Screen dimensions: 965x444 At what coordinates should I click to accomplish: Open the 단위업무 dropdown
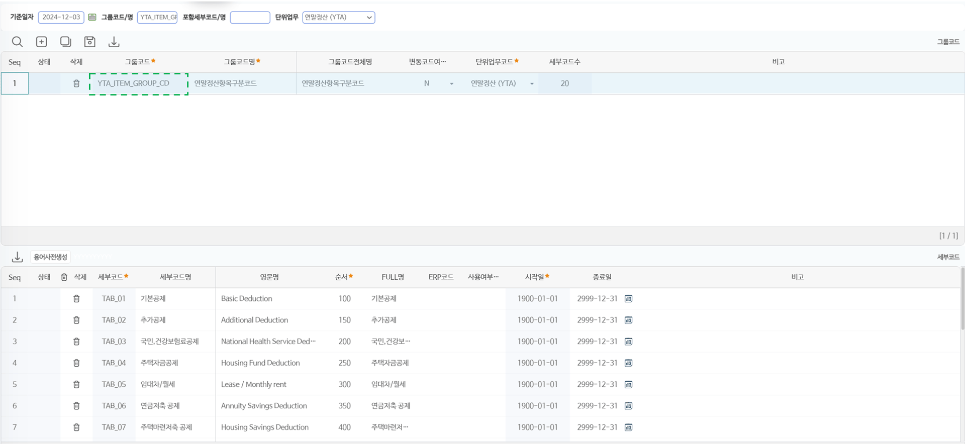(339, 17)
